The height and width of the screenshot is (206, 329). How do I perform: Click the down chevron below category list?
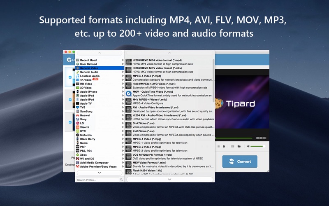click(x=100, y=173)
